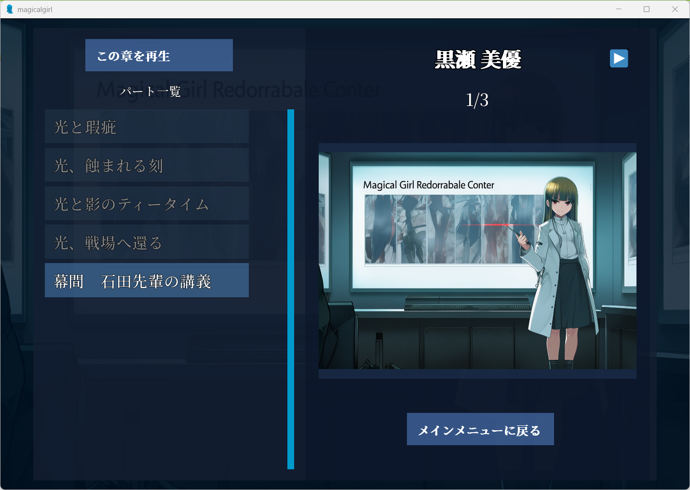Click the 黒瀬 美優 character name heading
This screenshot has width=690, height=490.
click(x=477, y=60)
